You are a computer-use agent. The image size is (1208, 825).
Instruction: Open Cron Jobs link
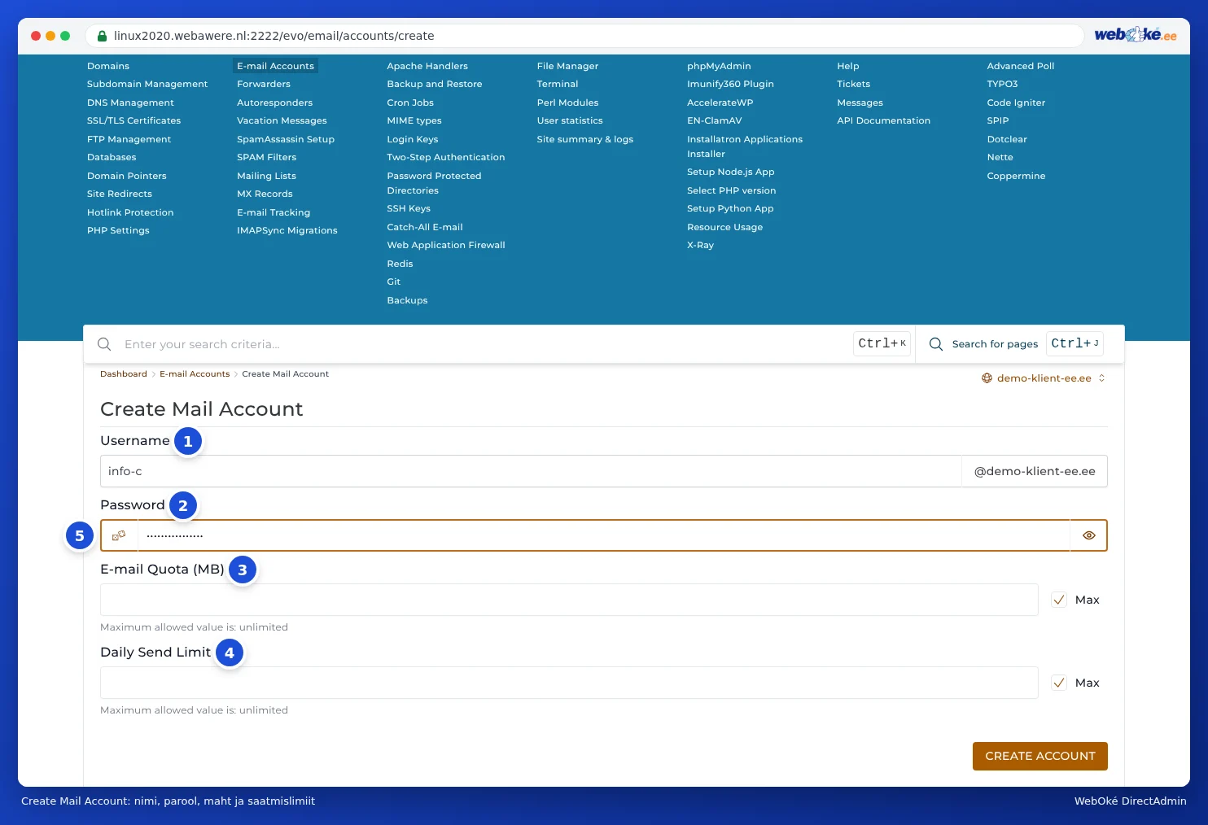[410, 103]
